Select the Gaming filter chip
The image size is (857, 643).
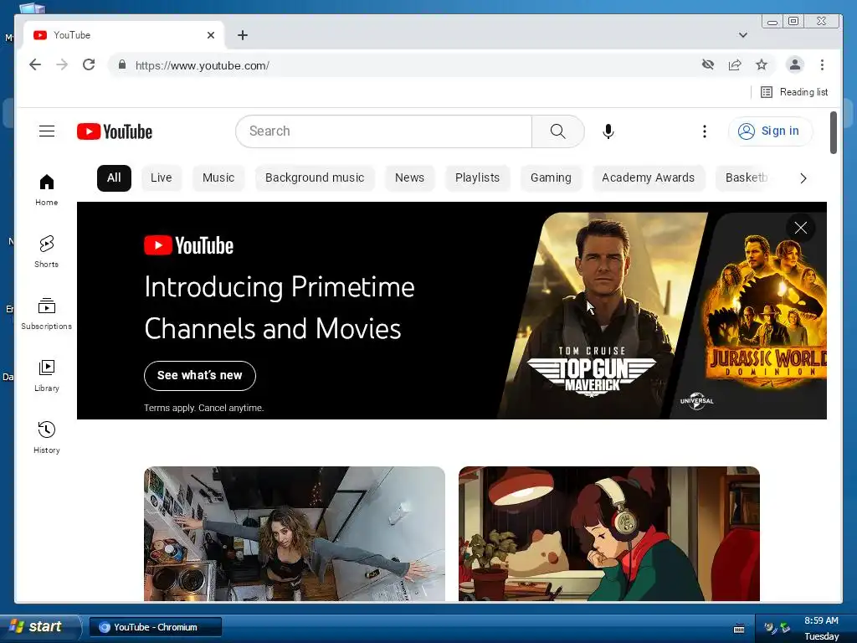[x=551, y=178]
